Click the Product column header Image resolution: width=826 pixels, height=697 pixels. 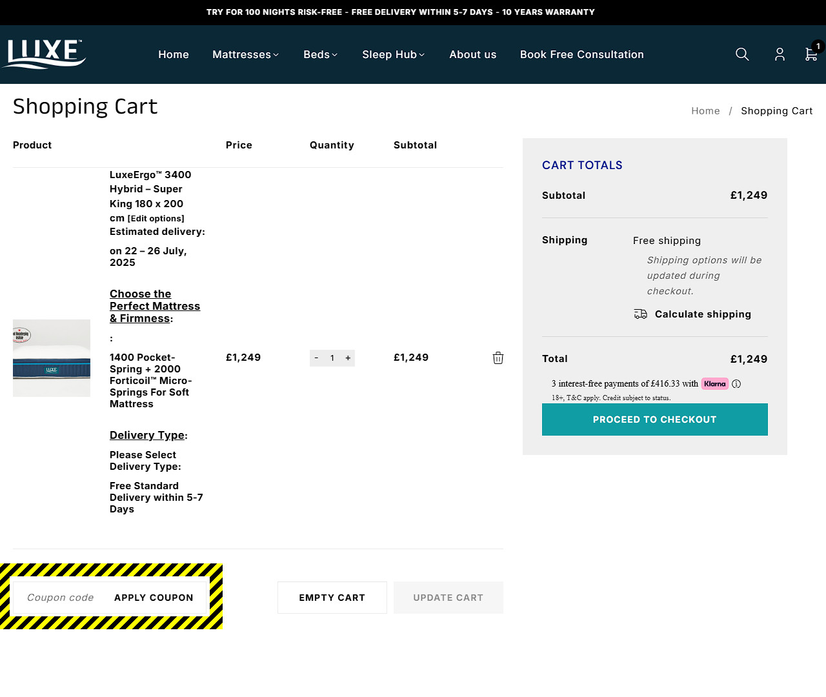coord(32,145)
